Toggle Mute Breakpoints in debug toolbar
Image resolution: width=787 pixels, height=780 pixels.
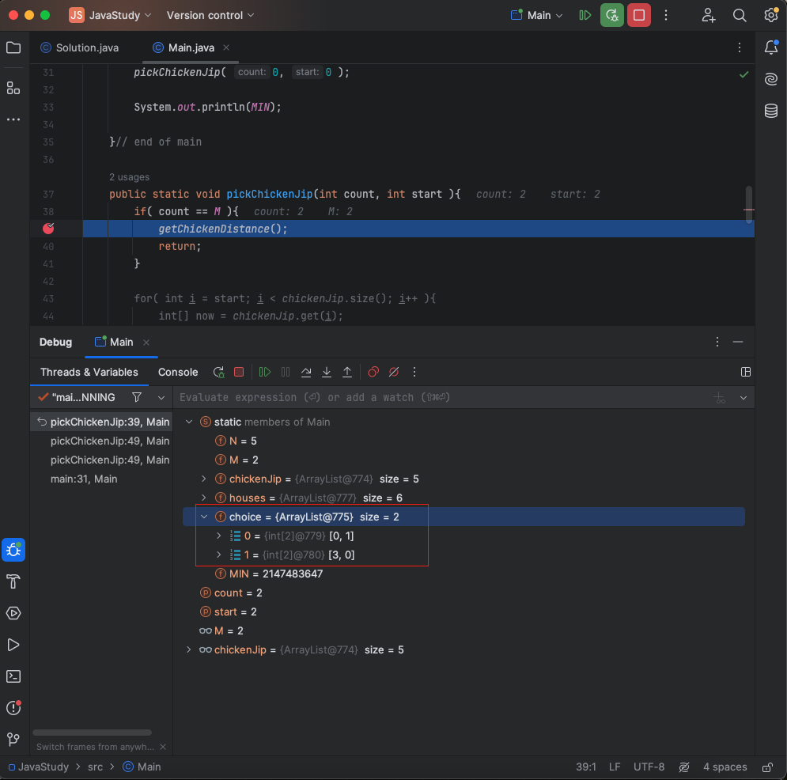click(394, 372)
